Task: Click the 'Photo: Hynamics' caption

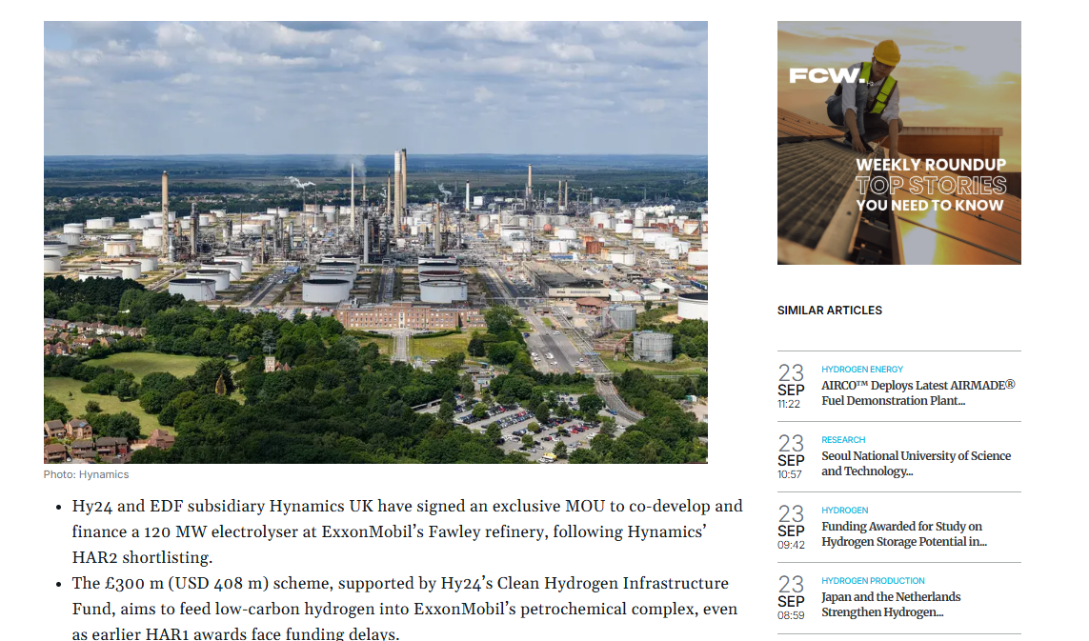Action: click(x=86, y=474)
